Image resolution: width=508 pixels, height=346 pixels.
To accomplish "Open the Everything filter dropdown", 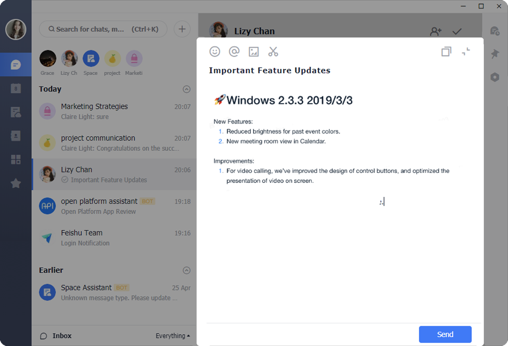I will click(x=173, y=336).
